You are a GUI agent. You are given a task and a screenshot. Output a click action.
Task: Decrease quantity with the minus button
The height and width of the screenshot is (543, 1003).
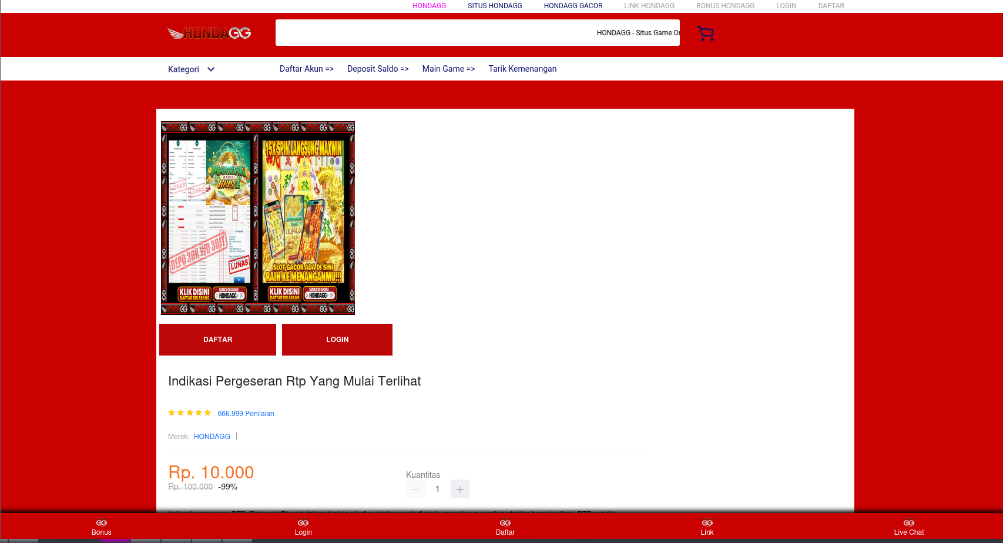pyautogui.click(x=415, y=489)
